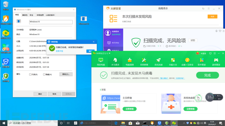
Task: Switch to 常规 tab in properties
Action: click(x=17, y=15)
